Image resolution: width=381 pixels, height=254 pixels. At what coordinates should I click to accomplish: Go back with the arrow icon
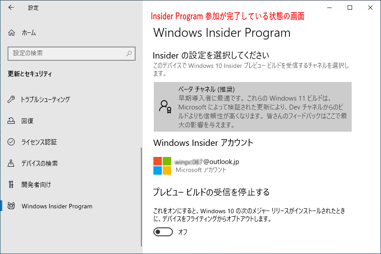(11, 8)
